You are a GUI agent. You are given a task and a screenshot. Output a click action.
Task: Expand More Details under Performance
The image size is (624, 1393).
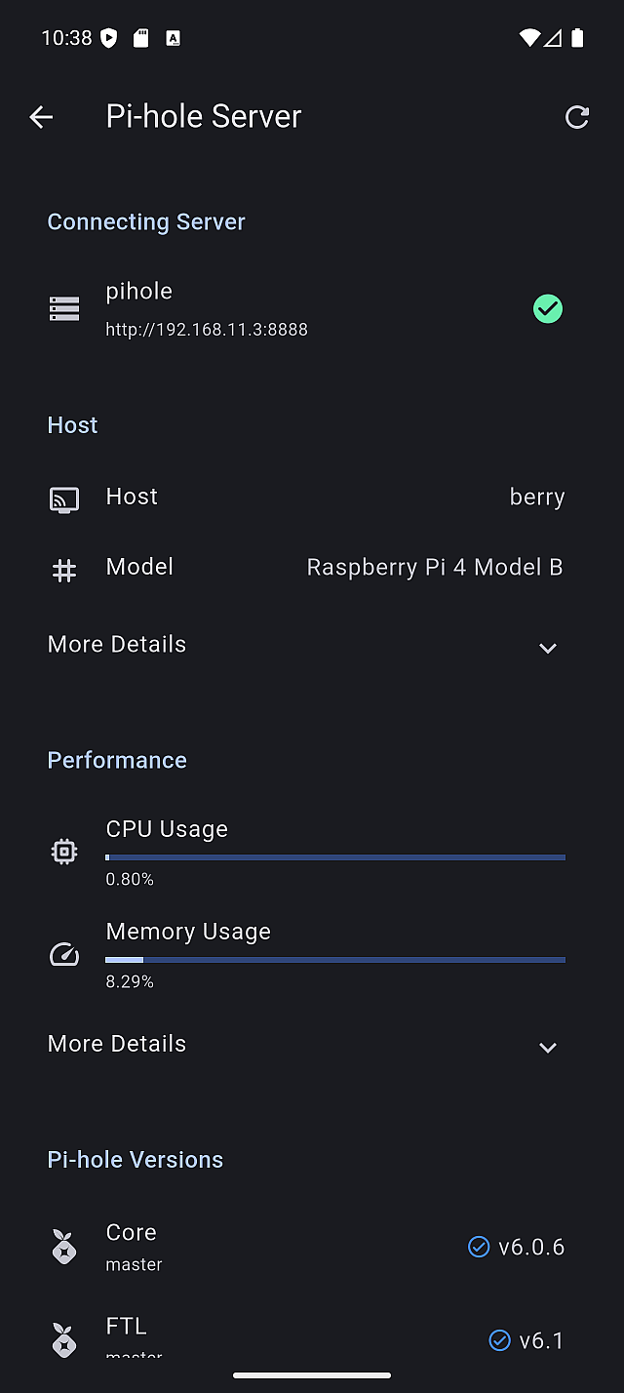click(548, 1047)
